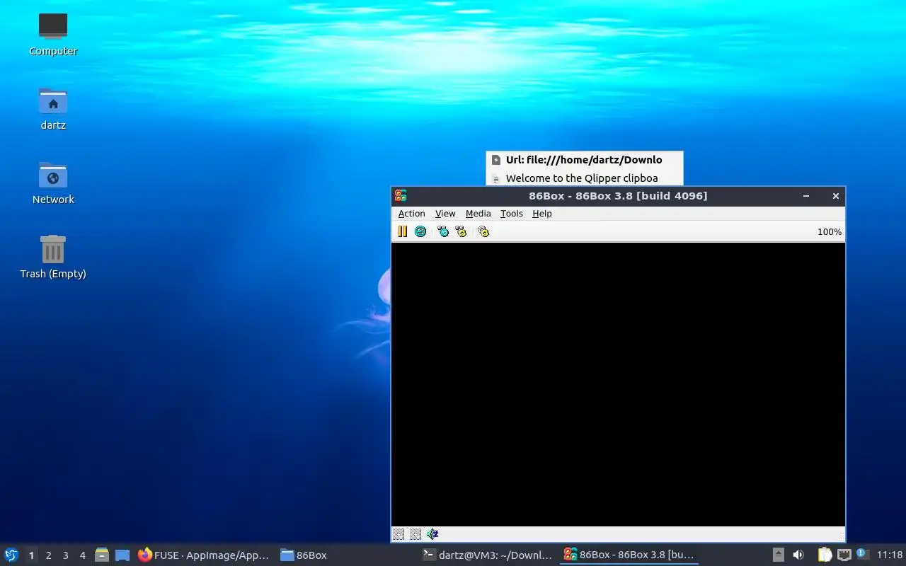Open the Help menu
This screenshot has width=906, height=566.
tap(542, 214)
